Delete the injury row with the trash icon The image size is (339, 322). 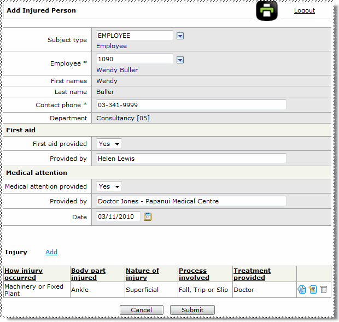tap(324, 290)
